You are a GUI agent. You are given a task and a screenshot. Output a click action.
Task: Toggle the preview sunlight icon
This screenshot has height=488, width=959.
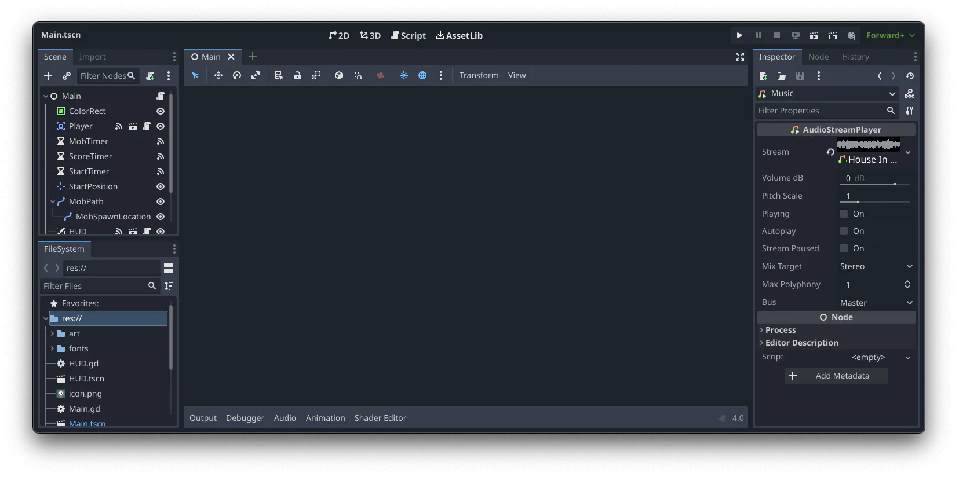(404, 75)
